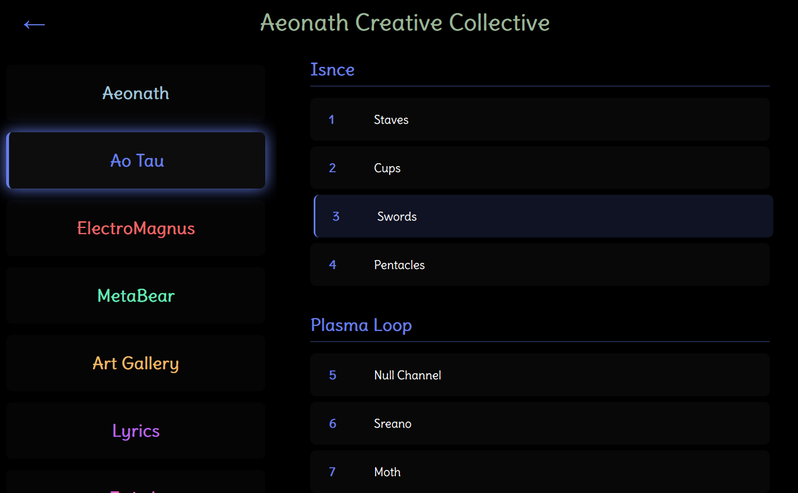This screenshot has width=798, height=493.
Task: Click the Aeonath Creative Collective title
Action: 404,23
